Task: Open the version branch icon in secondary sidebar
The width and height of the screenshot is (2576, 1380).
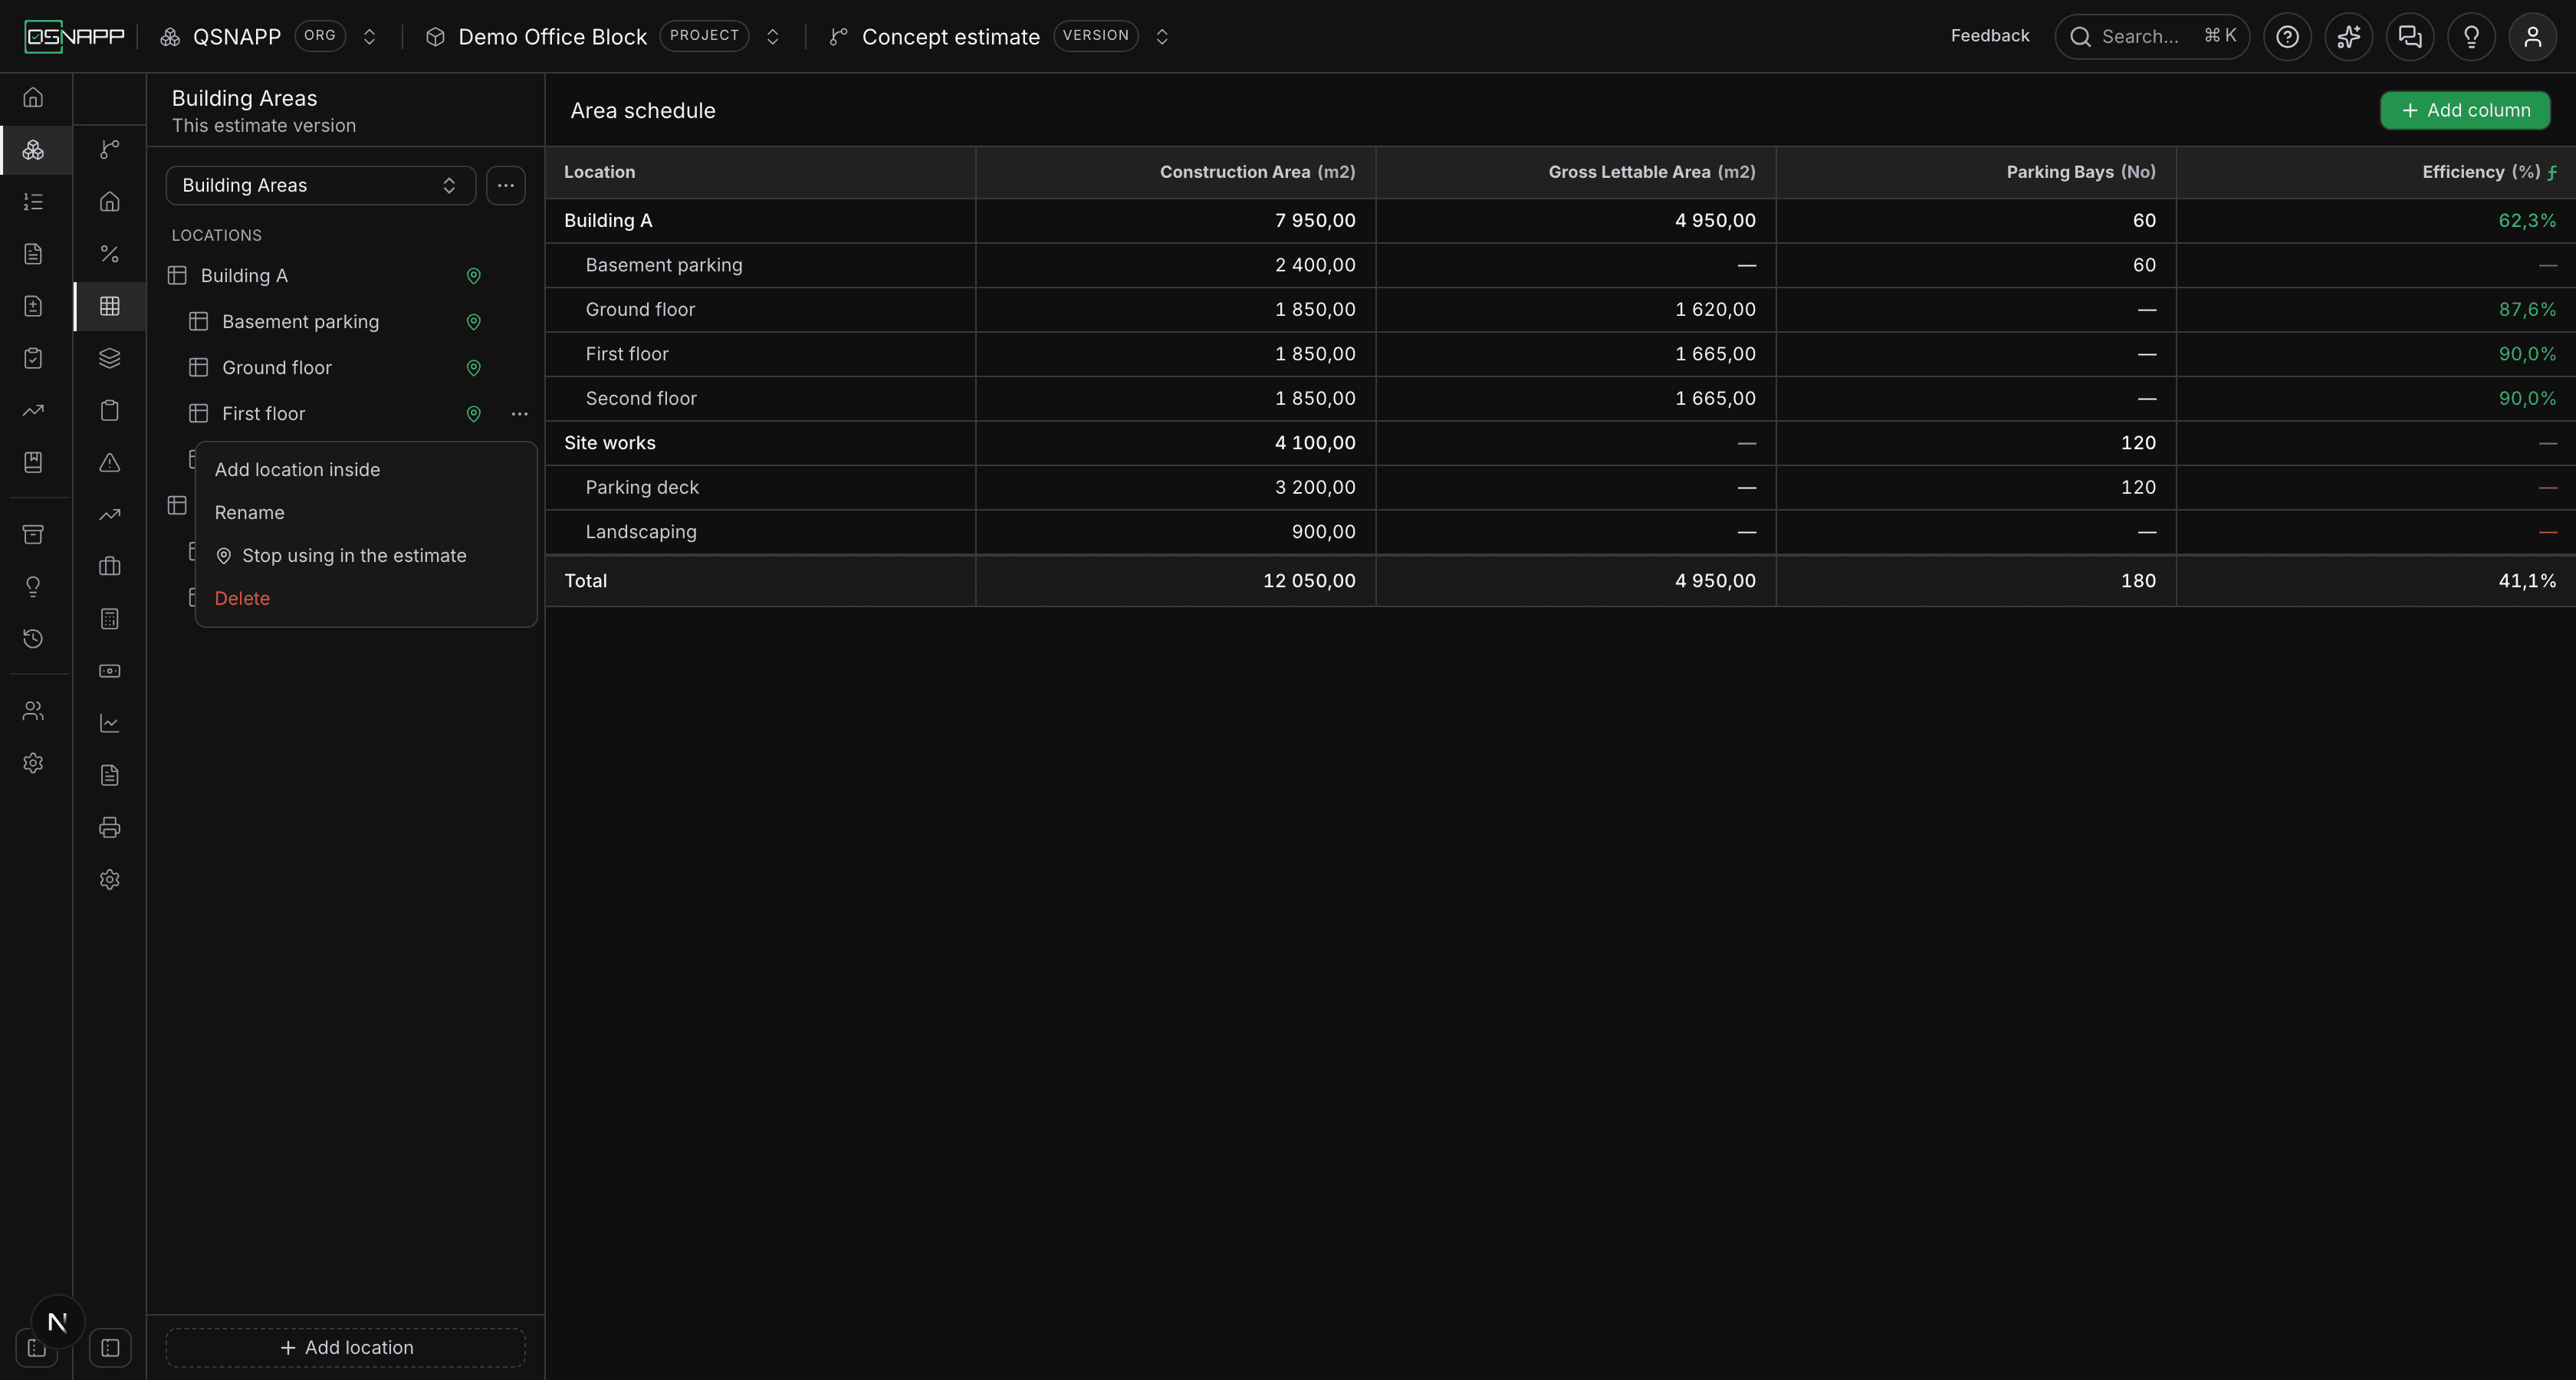Action: (110, 149)
